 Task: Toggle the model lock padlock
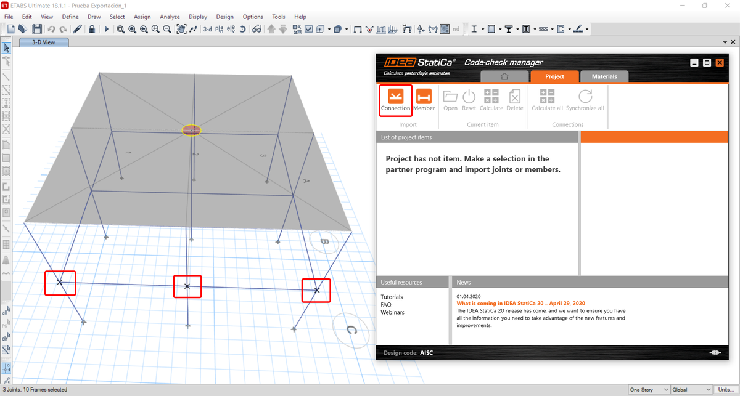pos(91,29)
